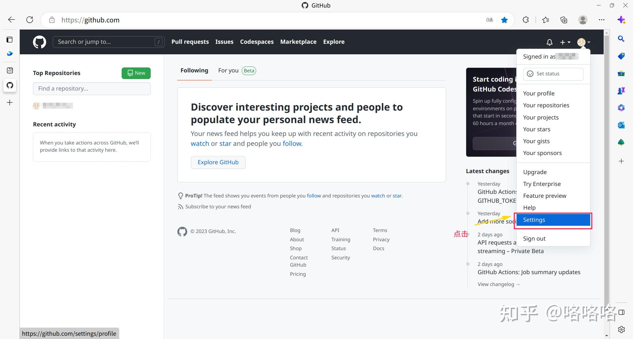Click the Find a repository input field

(x=92, y=89)
